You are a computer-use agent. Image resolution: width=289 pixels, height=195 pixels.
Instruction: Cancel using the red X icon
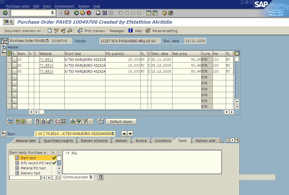(x=89, y=13)
